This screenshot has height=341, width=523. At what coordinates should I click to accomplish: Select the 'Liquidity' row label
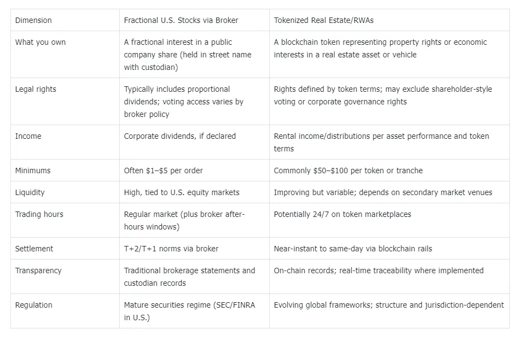(x=30, y=192)
